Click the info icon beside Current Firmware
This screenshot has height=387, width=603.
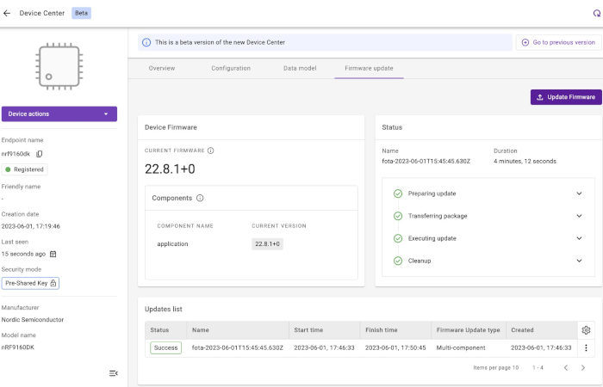(211, 150)
